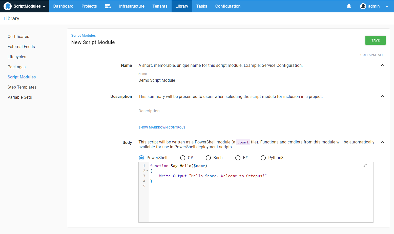Viewport: 394px width, 234px height.
Task: Open the admin user menu arrow
Action: coord(387,6)
